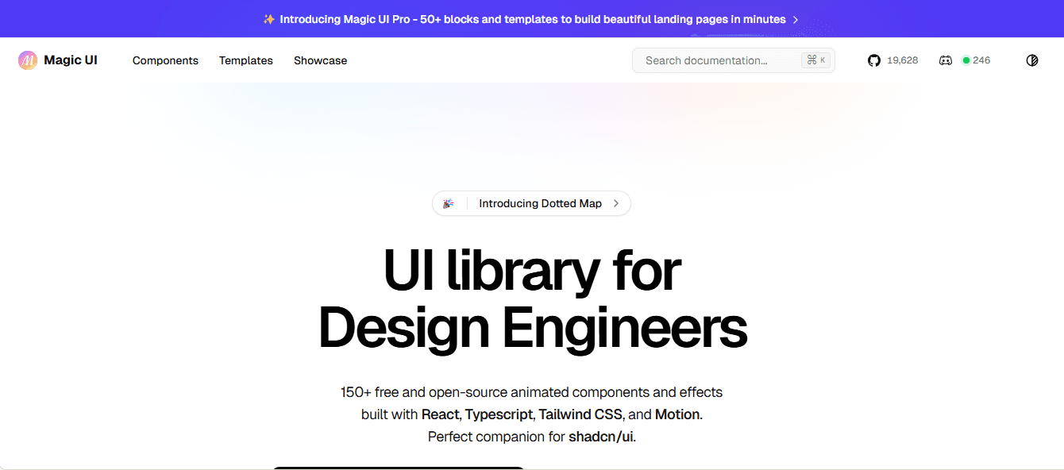
Task: Click the ⌘K shortcut badge in search
Action: [815, 60]
